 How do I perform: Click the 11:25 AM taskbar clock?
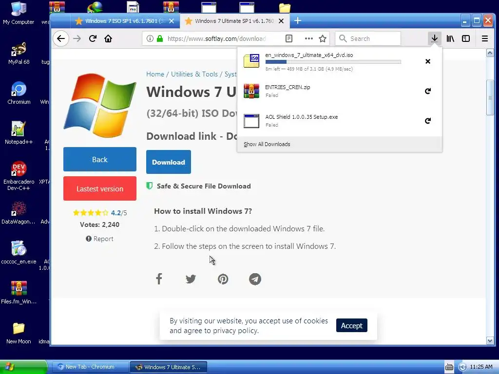coord(481,367)
